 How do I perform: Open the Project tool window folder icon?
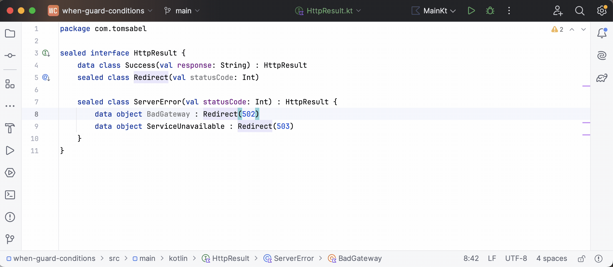(10, 34)
